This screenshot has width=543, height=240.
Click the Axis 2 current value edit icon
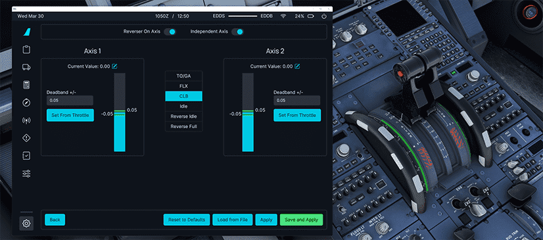coord(297,66)
